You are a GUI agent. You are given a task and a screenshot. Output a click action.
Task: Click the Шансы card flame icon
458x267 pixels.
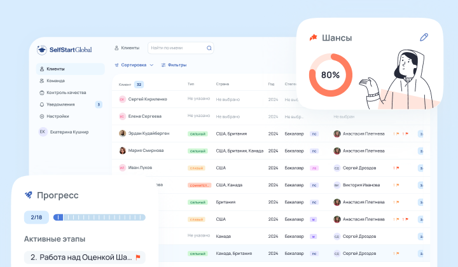tap(313, 38)
